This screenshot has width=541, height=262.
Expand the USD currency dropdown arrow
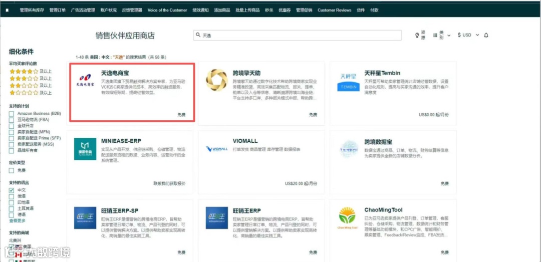click(x=477, y=35)
